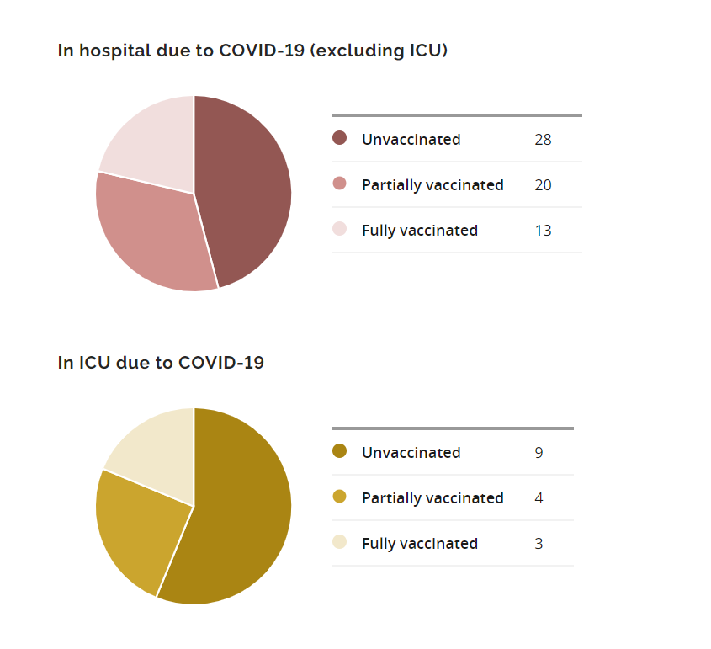Click the hospital Fully vaccinated value 13
Image resolution: width=711 pixels, height=649 pixels.
[543, 231]
